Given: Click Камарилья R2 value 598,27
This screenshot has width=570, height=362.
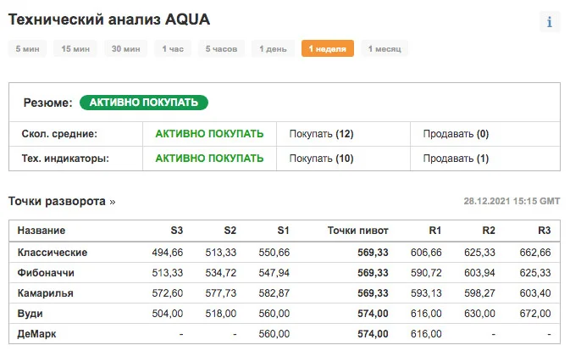Looking at the screenshot, I should pyautogui.click(x=479, y=293).
